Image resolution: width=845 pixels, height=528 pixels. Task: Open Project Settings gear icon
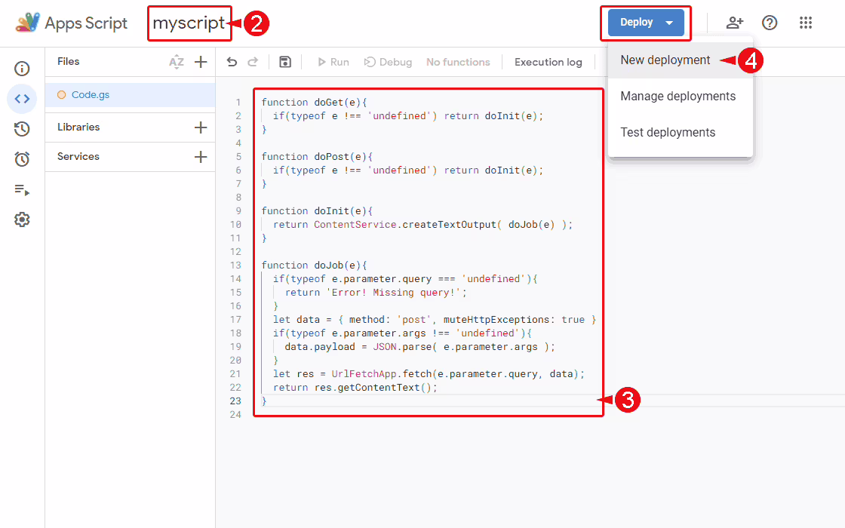[x=22, y=220]
